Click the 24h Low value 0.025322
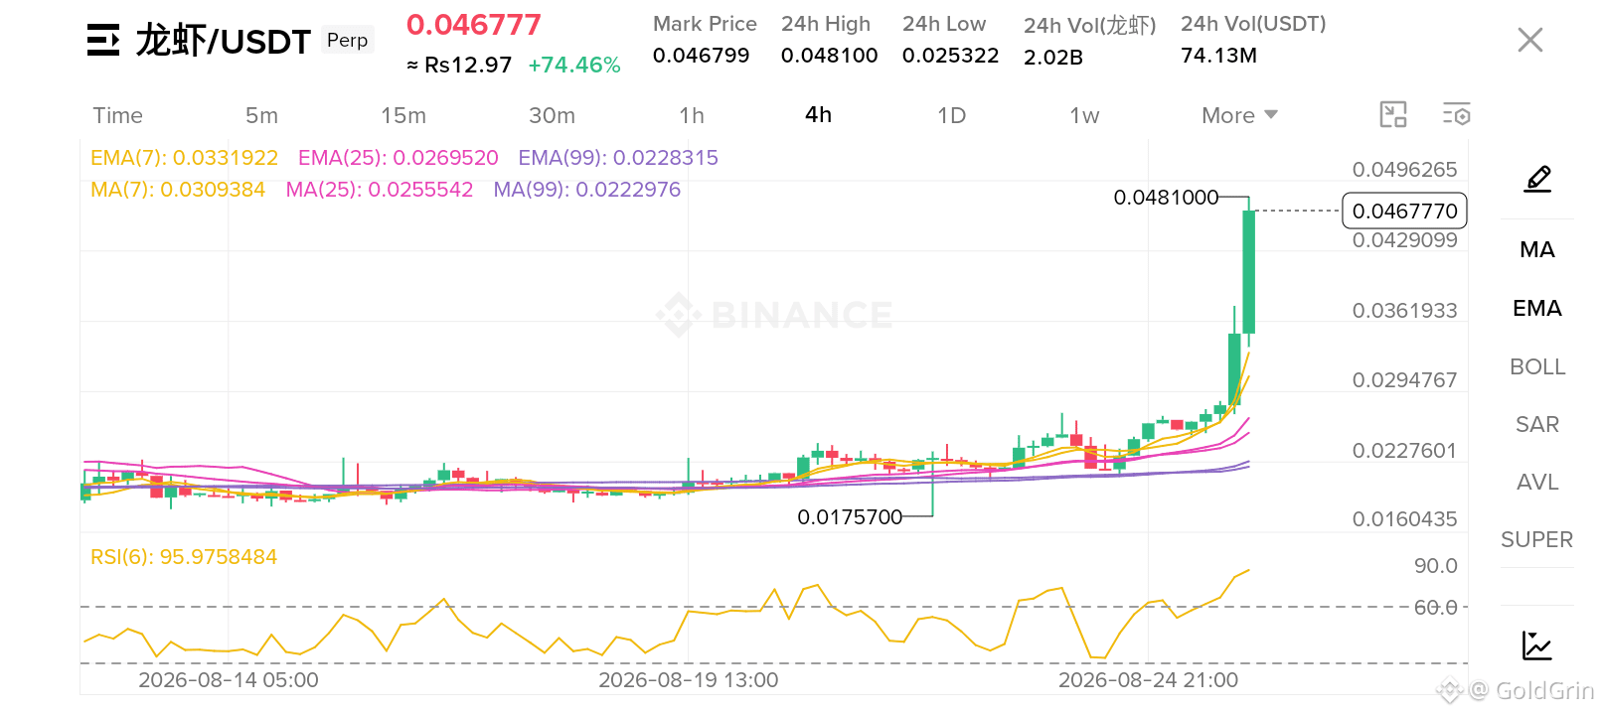Image resolution: width=1602 pixels, height=715 pixels. 951,56
